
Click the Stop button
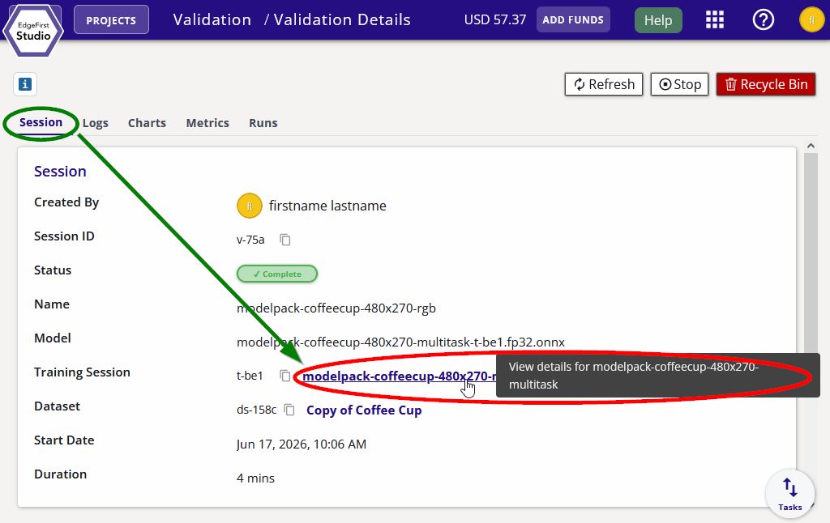coord(680,84)
